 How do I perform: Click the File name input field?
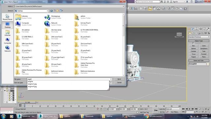(68, 79)
